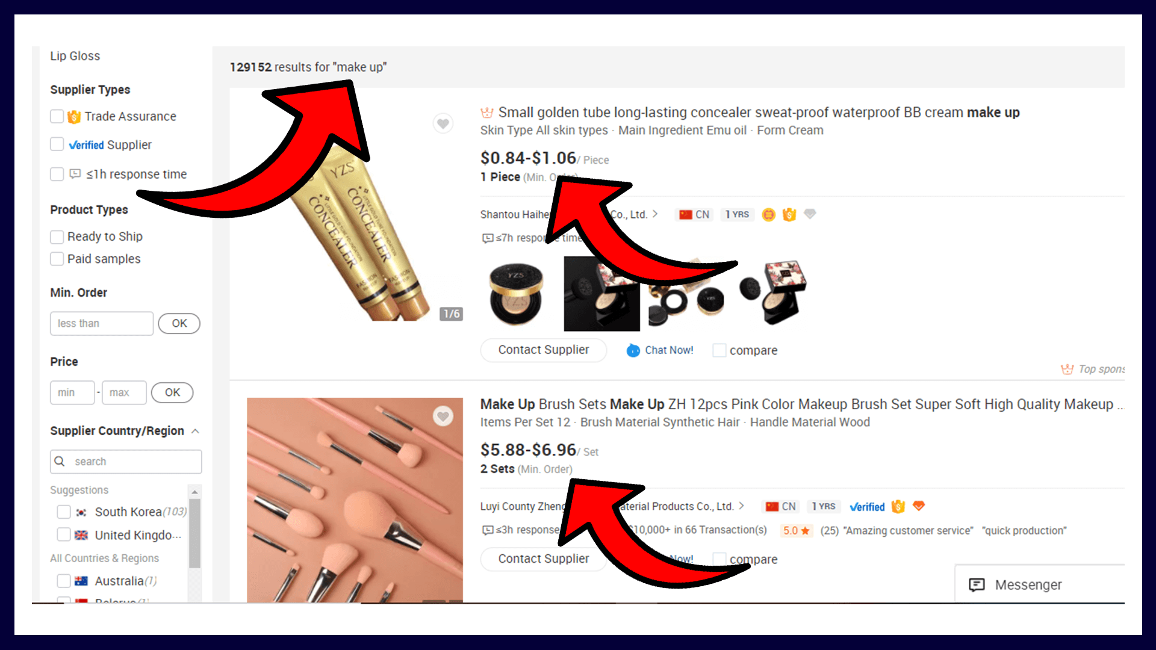Viewport: 1156px width, 650px height.
Task: Click the Trade Assurance filter icon
Action: coord(75,116)
